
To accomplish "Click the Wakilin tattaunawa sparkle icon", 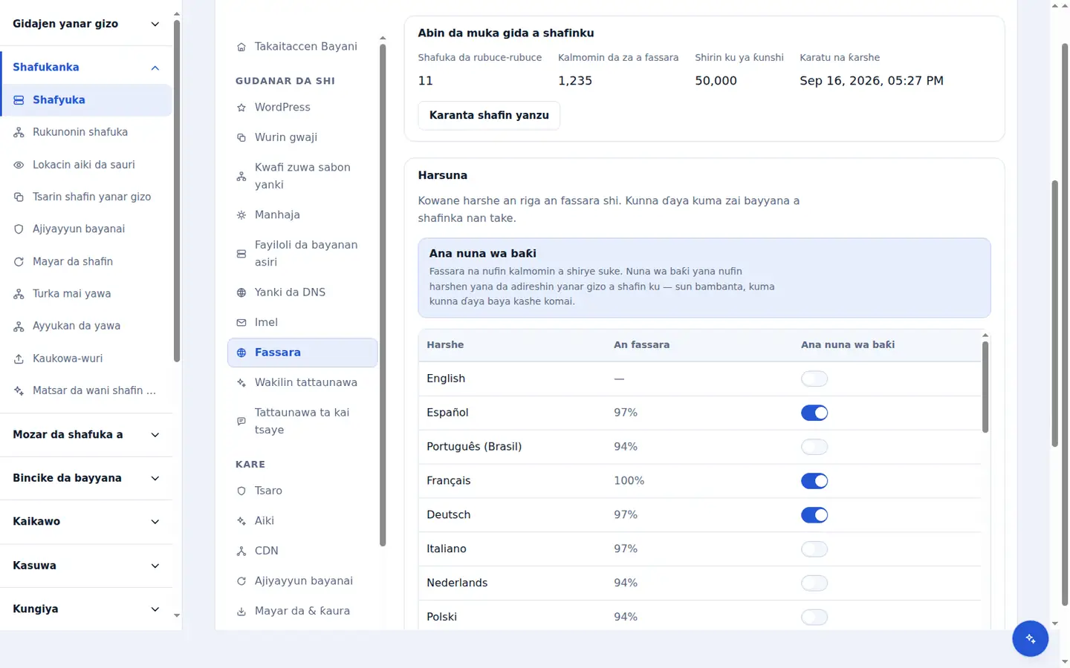I will tap(241, 383).
